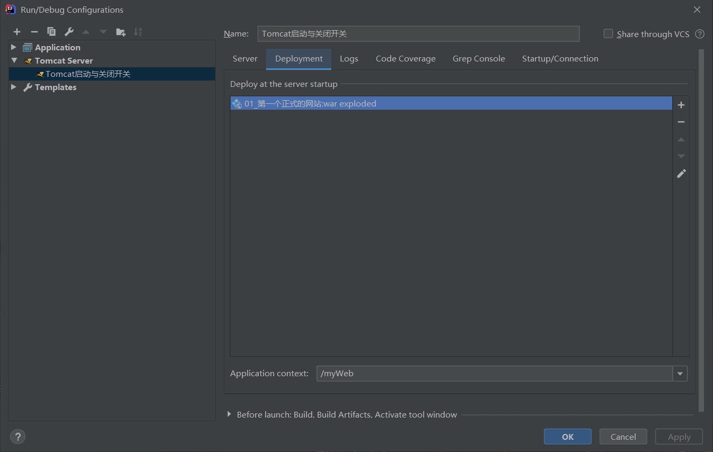Select the Deployment tab
Image resolution: width=713 pixels, height=452 pixels.
click(299, 59)
